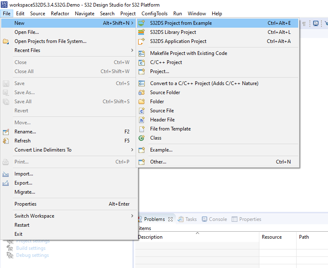Click the Export icon
This screenshot has height=268, width=328.
6,183
